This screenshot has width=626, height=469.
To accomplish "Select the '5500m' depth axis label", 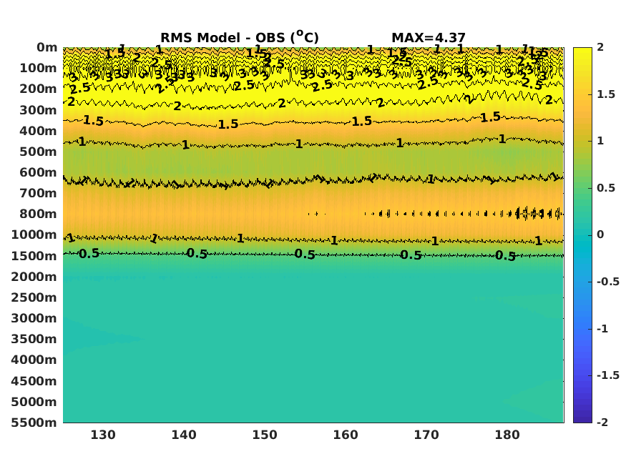I will pyautogui.click(x=34, y=423).
